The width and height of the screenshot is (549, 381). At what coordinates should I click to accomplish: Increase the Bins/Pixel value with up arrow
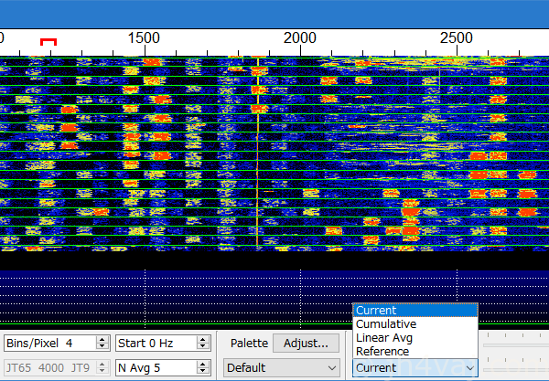pos(101,340)
